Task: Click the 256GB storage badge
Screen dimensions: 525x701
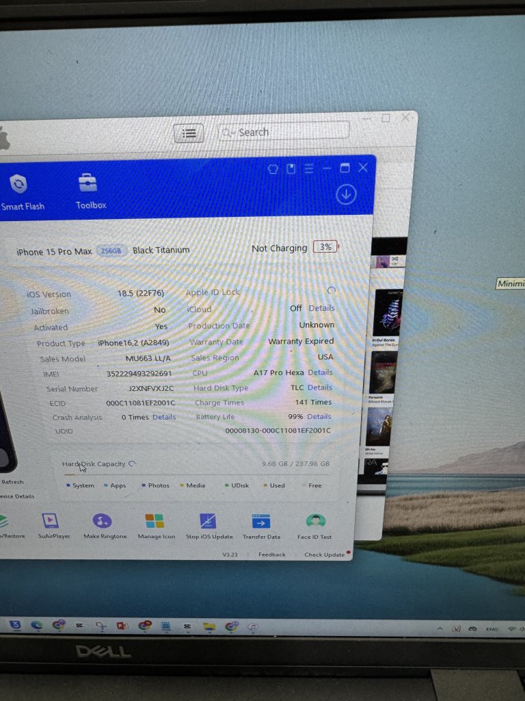Action: pyautogui.click(x=111, y=251)
